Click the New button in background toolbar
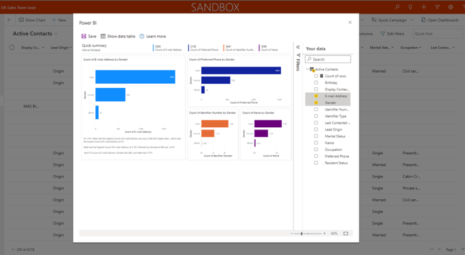The height and width of the screenshot is (255, 465). [59, 20]
